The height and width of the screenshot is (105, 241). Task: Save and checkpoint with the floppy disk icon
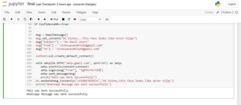[4, 19]
